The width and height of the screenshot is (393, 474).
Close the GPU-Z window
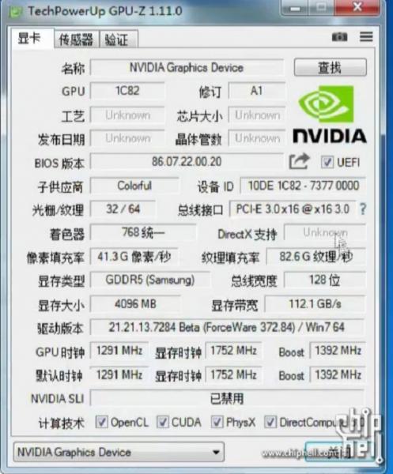357,6
